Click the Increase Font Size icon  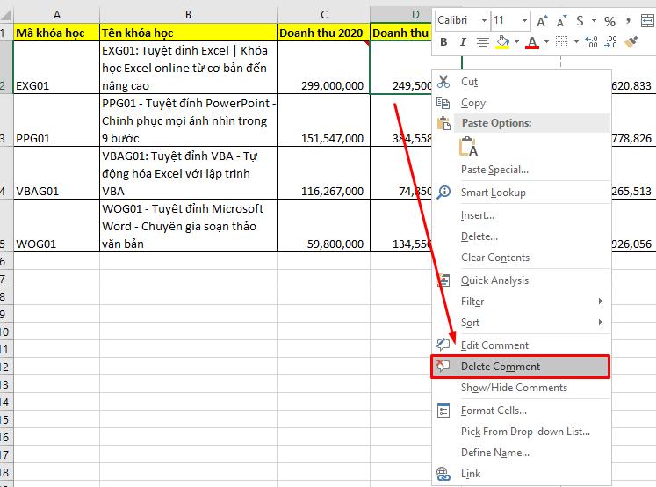pyautogui.click(x=542, y=20)
